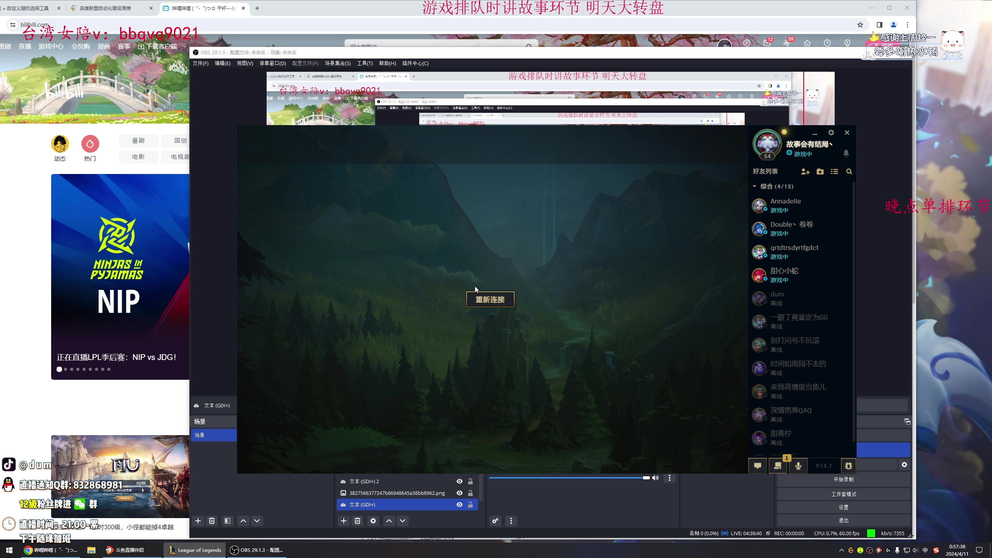Open OBS 文件(F) menu
The image size is (992, 558).
click(x=200, y=63)
